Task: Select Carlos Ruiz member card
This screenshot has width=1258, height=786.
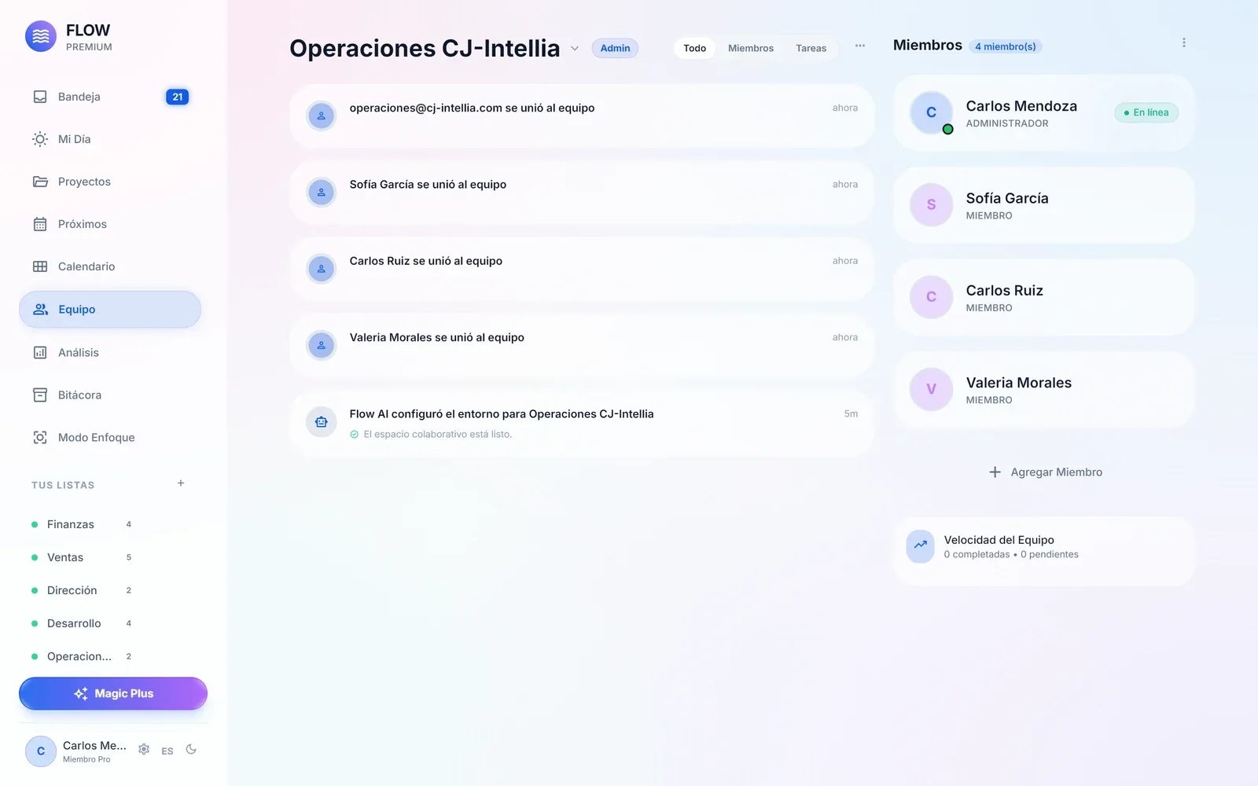Action: point(1043,297)
